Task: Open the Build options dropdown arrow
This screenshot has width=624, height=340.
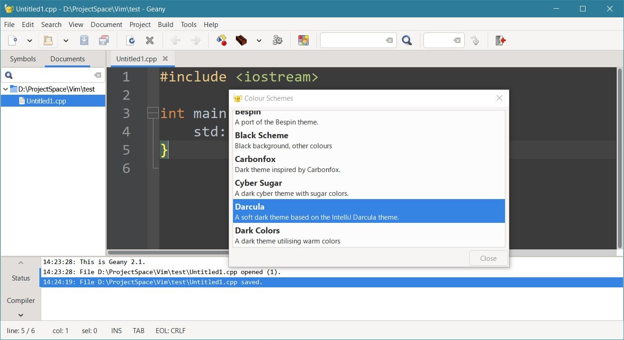Action: tap(259, 41)
